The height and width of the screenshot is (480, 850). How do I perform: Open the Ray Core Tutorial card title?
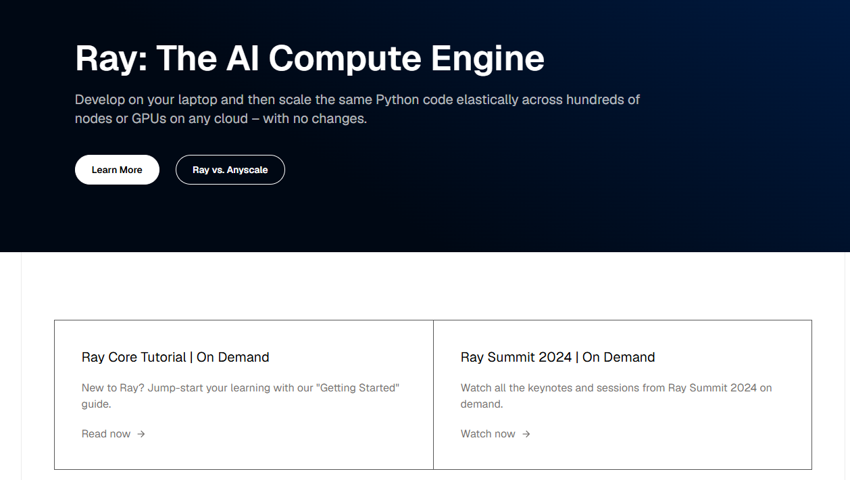[176, 357]
